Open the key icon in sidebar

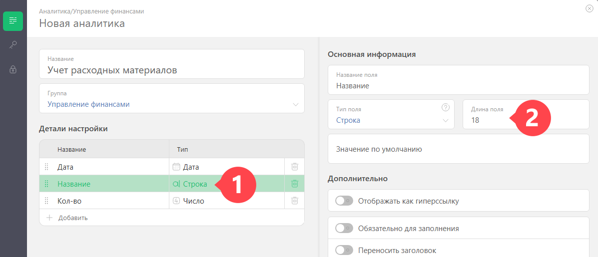point(13,45)
